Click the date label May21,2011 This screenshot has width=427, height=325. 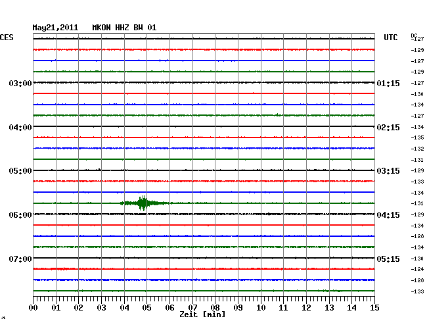click(55, 28)
